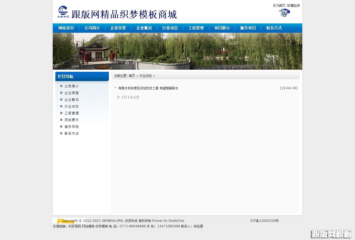Click the 栏目导航 panel header

pyautogui.click(x=65, y=76)
